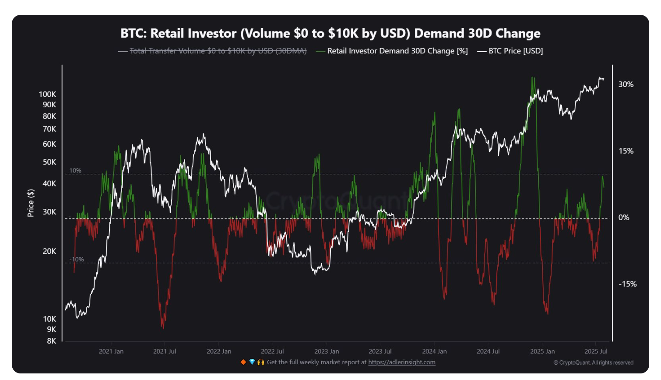The width and height of the screenshot is (661, 380).
Task: Select the 2023 Jan x-axis label
Action: pyautogui.click(x=327, y=351)
